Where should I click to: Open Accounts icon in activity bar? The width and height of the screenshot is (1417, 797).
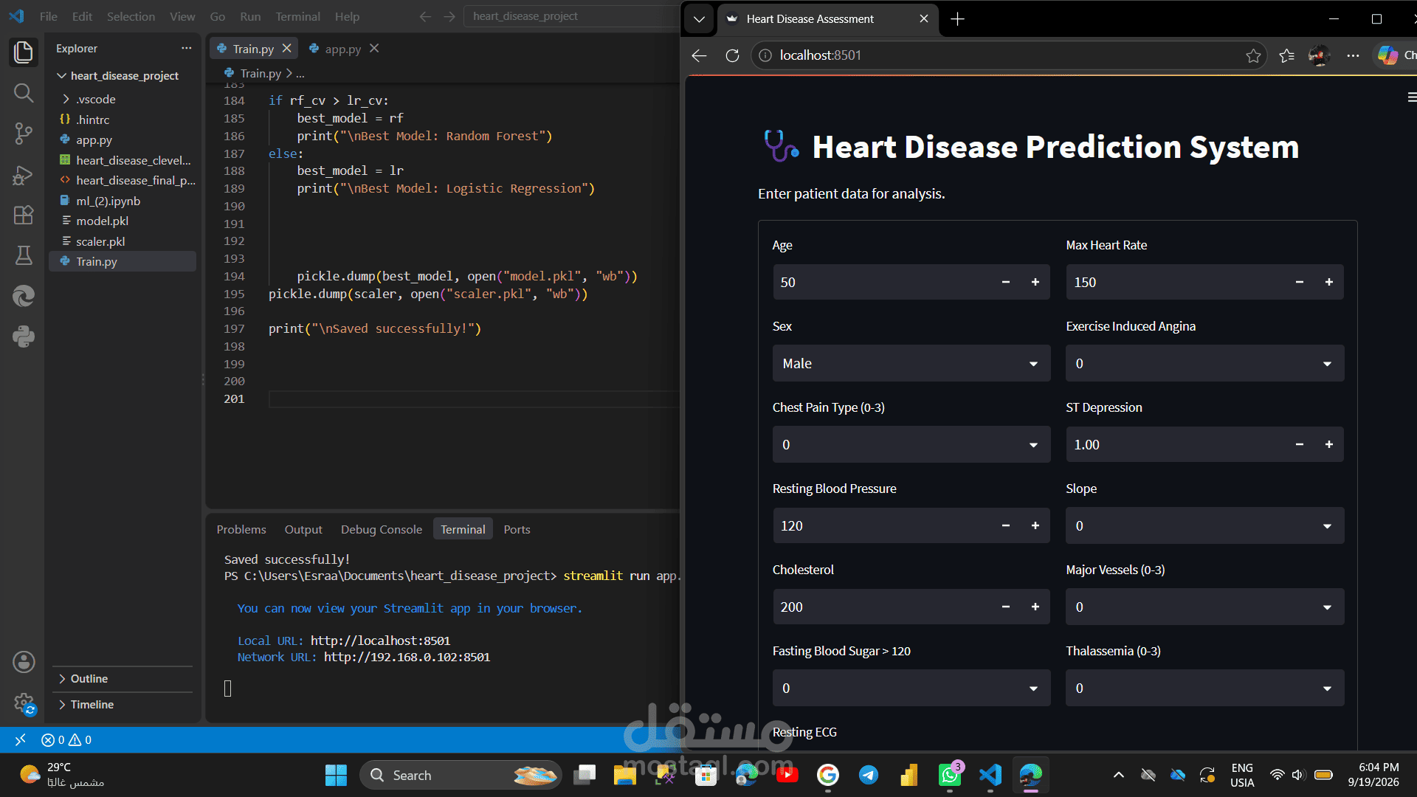24,662
